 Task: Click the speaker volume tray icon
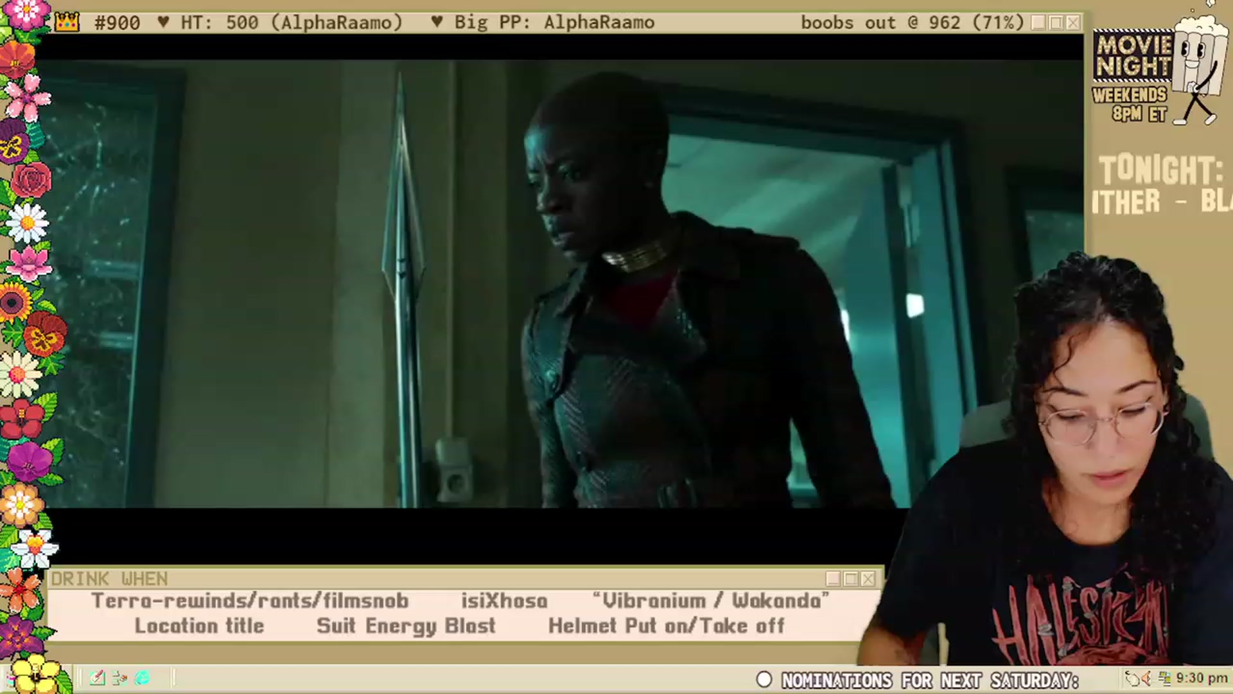click(x=1146, y=679)
